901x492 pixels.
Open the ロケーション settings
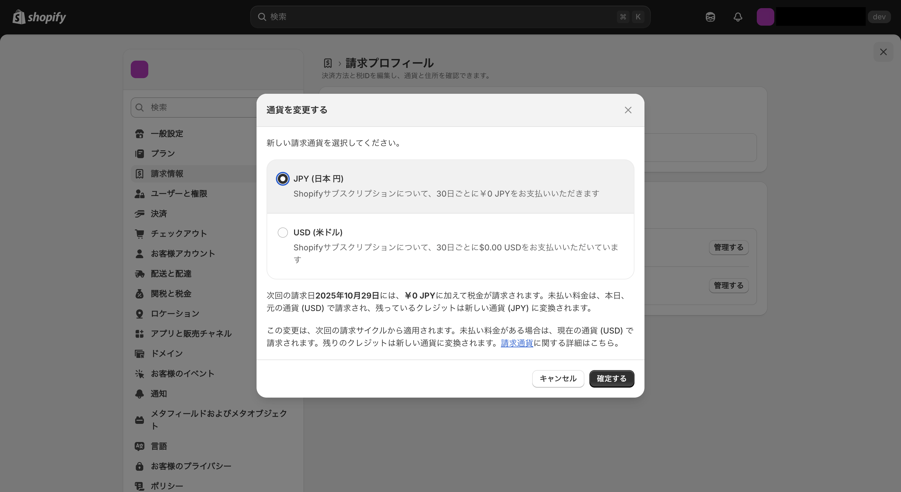pyautogui.click(x=174, y=314)
